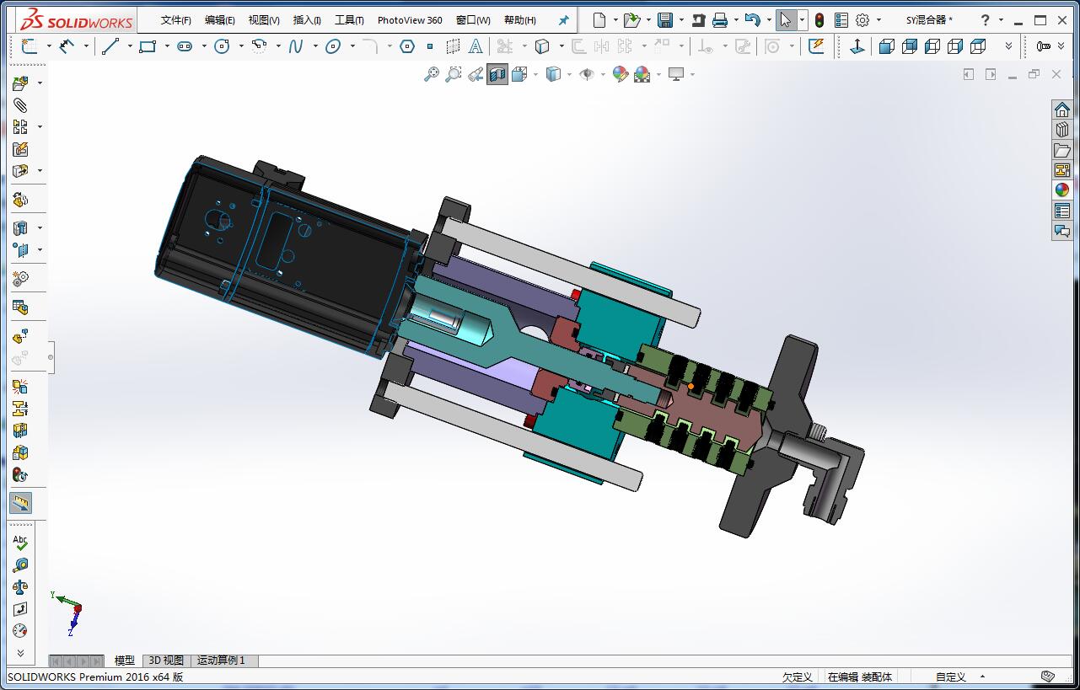Select the Straight Slot sketch tool
This screenshot has height=690, width=1080.
(185, 46)
